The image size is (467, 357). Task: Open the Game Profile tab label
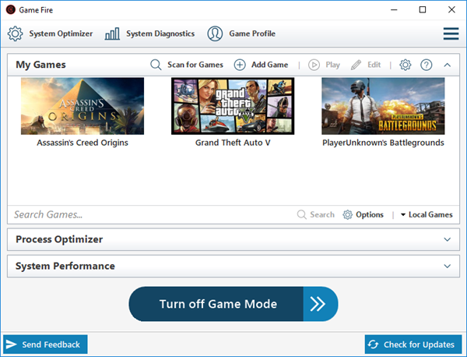pyautogui.click(x=252, y=34)
